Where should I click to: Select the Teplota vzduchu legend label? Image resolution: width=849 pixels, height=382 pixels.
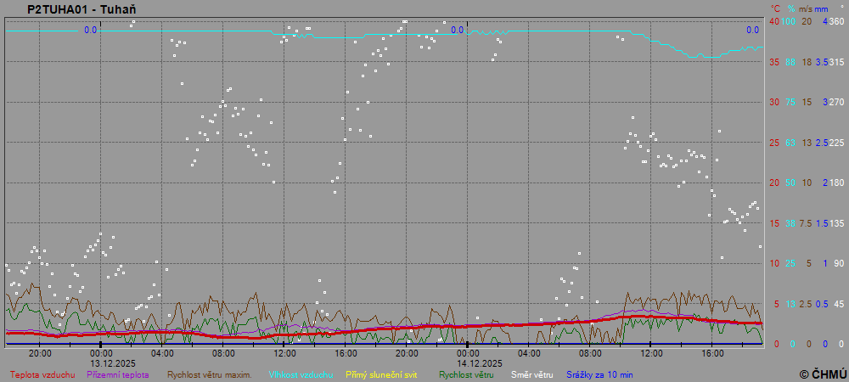[42, 374]
